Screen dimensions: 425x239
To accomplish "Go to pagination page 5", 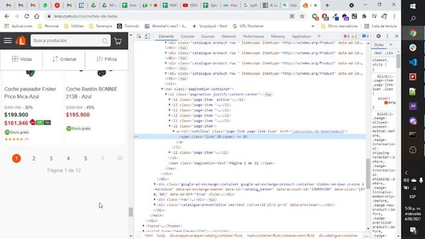I will click(x=86, y=159).
